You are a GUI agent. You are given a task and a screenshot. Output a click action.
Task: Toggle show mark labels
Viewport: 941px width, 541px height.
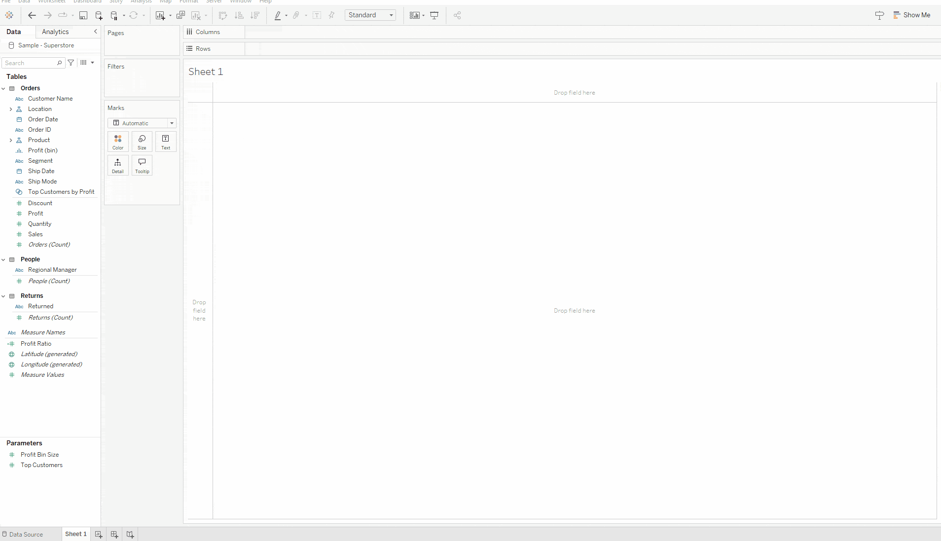pyautogui.click(x=317, y=15)
